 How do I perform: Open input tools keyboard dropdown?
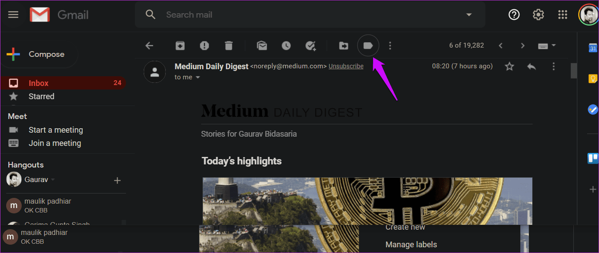[547, 45]
